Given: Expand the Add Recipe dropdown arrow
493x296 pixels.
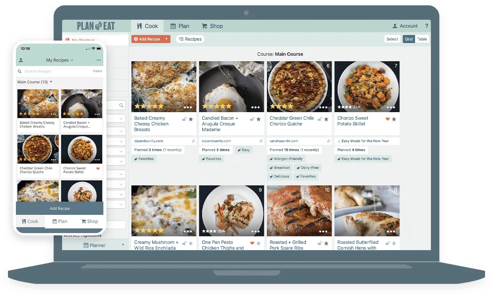Looking at the screenshot, I should pos(166,39).
